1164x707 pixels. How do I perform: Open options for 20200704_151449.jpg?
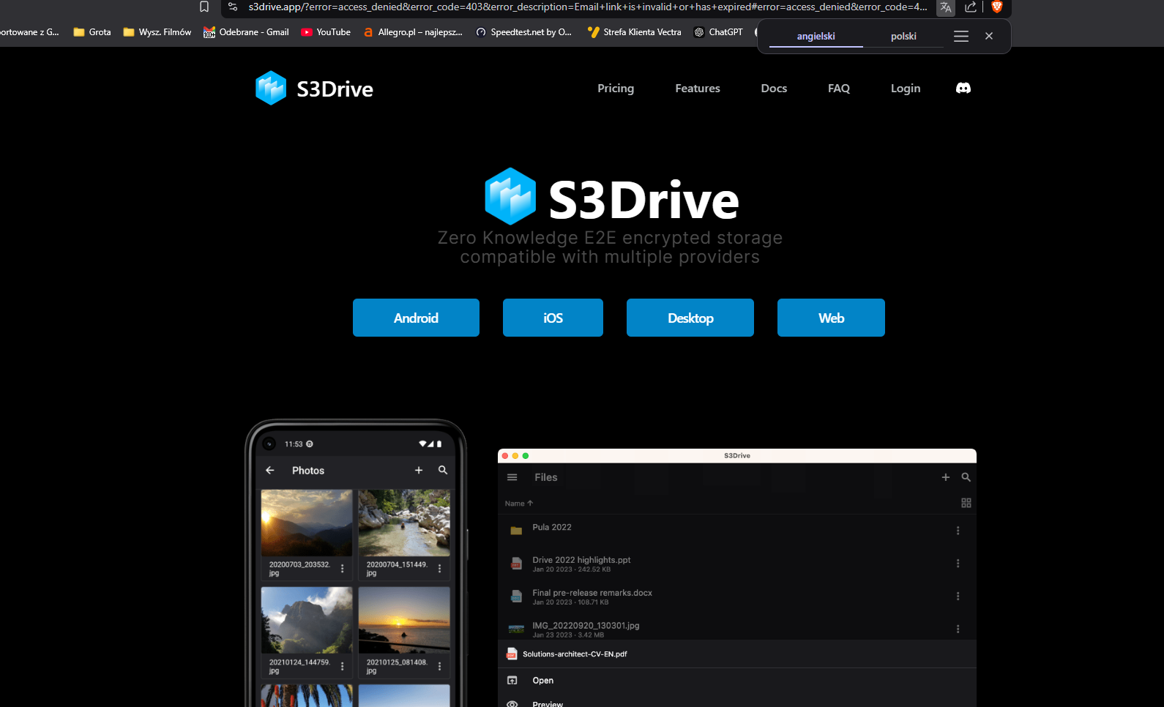[439, 569]
